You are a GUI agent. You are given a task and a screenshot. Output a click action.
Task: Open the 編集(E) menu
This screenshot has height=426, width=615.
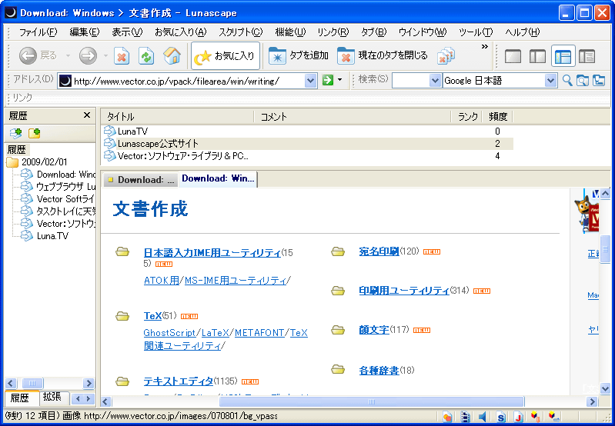[x=85, y=32]
